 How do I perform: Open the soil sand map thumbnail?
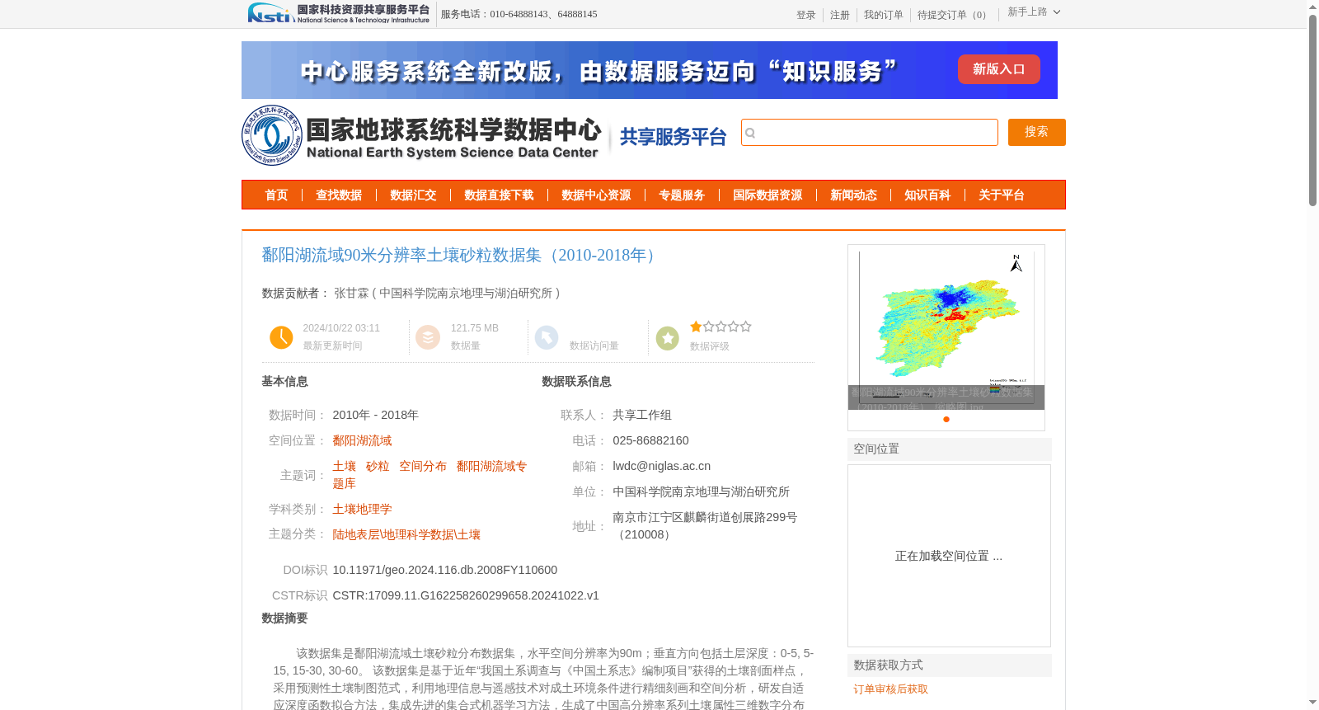point(946,328)
